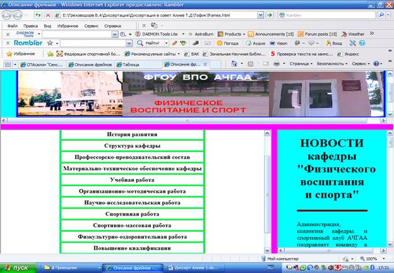Open the Сервис command bar dropdown

coord(361,64)
